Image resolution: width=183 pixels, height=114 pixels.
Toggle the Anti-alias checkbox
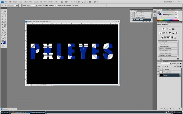point(58,5)
